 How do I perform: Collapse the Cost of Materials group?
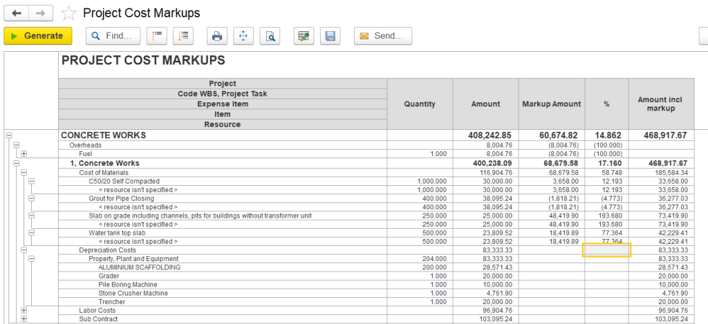[x=24, y=172]
